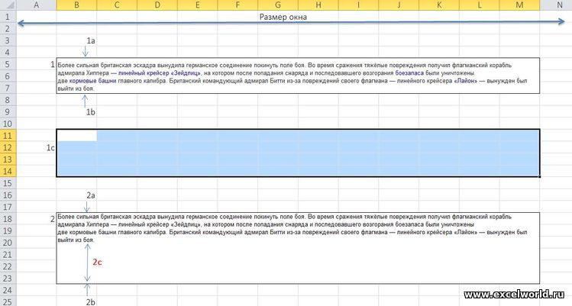Select column C header

pyautogui.click(x=117, y=5)
